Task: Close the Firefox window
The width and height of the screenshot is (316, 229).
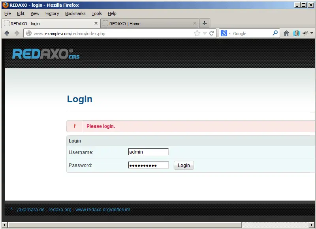Action: (311, 5)
